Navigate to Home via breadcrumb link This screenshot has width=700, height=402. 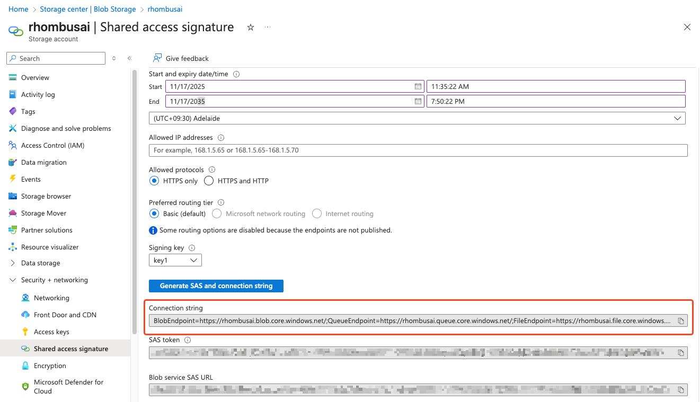[x=18, y=9]
